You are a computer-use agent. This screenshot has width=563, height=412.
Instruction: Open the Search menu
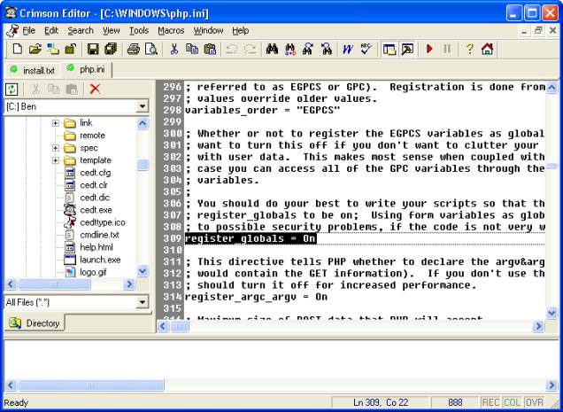[x=81, y=31]
